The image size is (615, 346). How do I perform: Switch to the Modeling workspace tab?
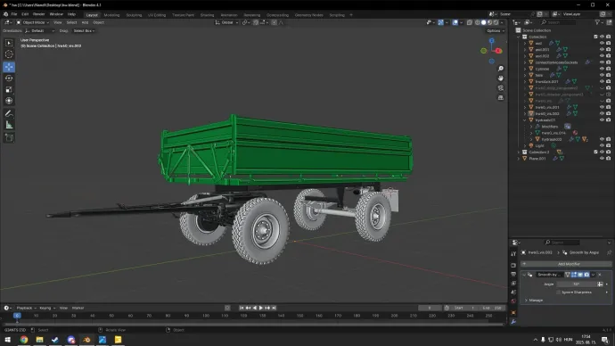pos(111,15)
